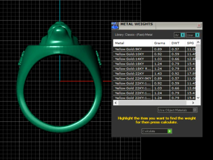Close the Metal Weights dialog
Screen dimensions: 213x160
[199, 25]
